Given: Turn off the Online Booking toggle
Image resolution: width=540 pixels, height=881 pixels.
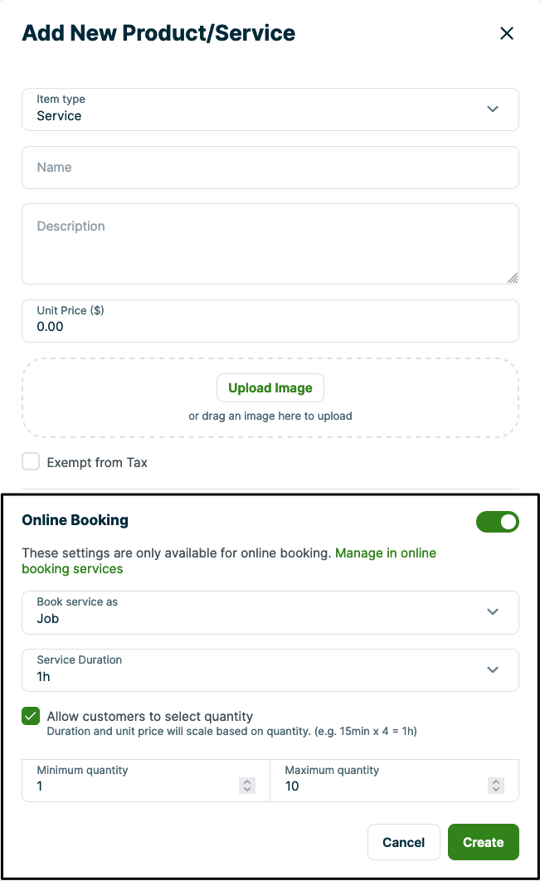Looking at the screenshot, I should click(497, 522).
